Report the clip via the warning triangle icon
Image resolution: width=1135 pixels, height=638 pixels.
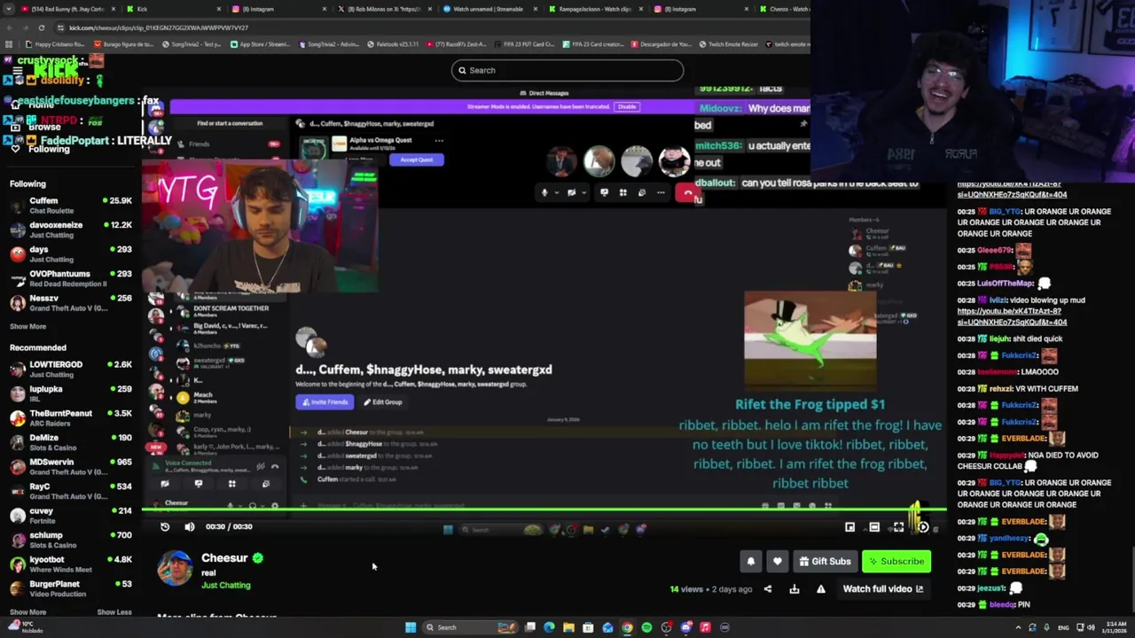821,589
